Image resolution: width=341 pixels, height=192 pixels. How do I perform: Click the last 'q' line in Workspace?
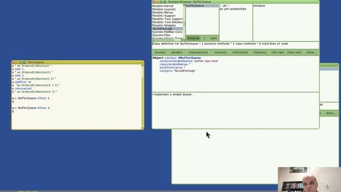click(13, 111)
